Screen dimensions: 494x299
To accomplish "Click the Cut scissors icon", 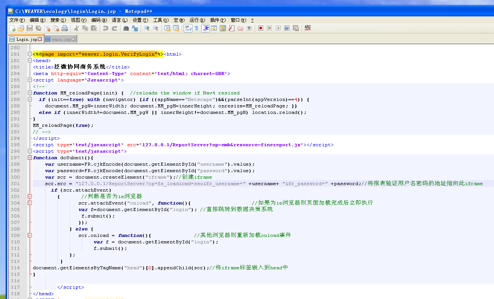I will (76, 28).
